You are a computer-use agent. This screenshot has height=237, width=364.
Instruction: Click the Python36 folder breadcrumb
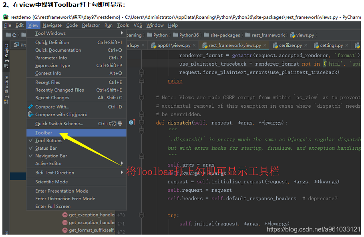[186, 35]
